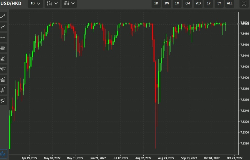
Task: Select the Fibonacci retracement tool
Action: coord(3,79)
